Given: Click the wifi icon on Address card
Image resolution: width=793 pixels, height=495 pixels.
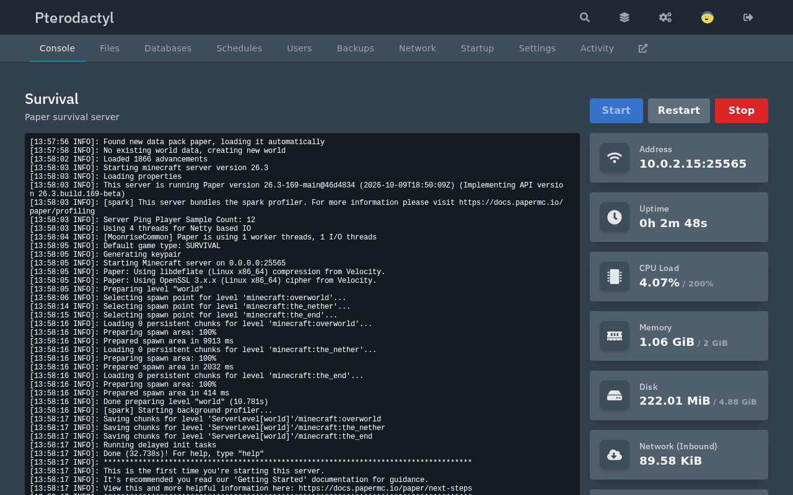Looking at the screenshot, I should click(x=615, y=158).
